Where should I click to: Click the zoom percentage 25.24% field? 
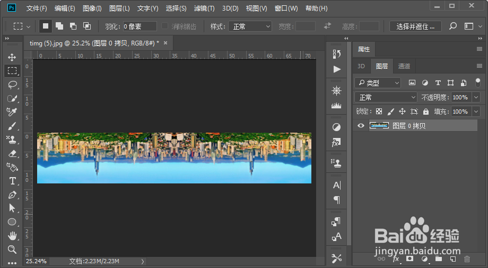[x=36, y=261]
